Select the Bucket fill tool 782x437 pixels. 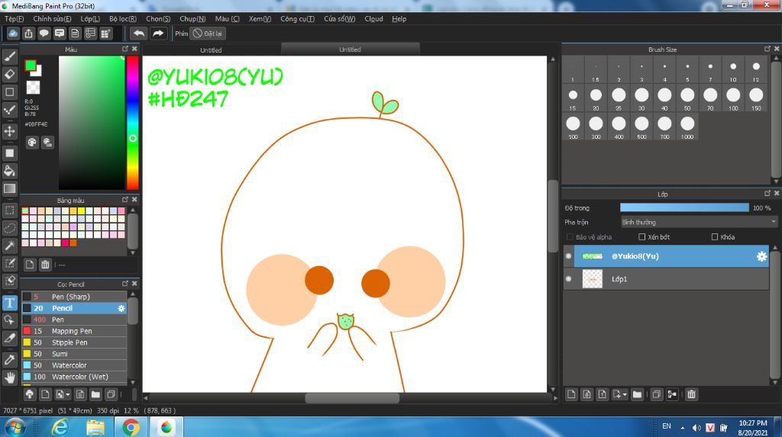tap(9, 171)
